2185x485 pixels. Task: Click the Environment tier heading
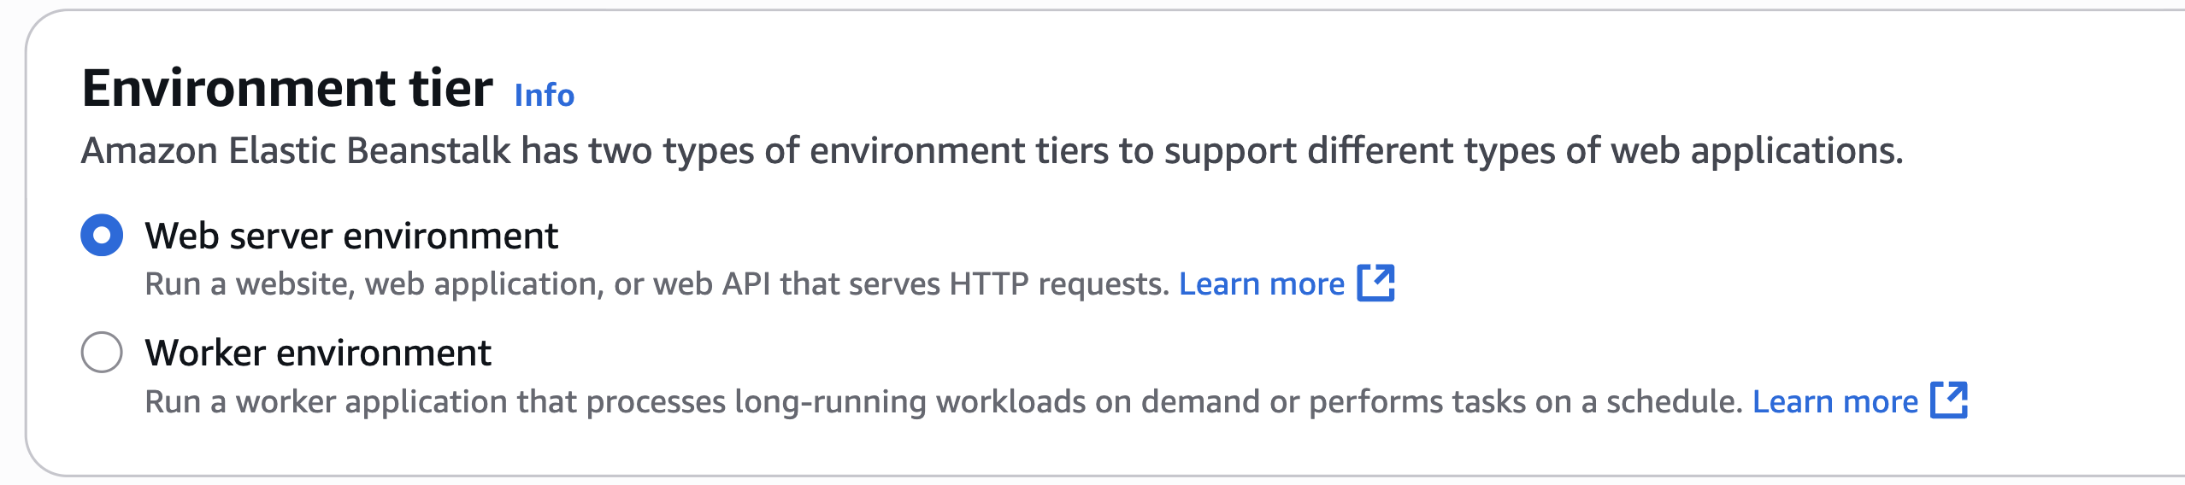287,88
